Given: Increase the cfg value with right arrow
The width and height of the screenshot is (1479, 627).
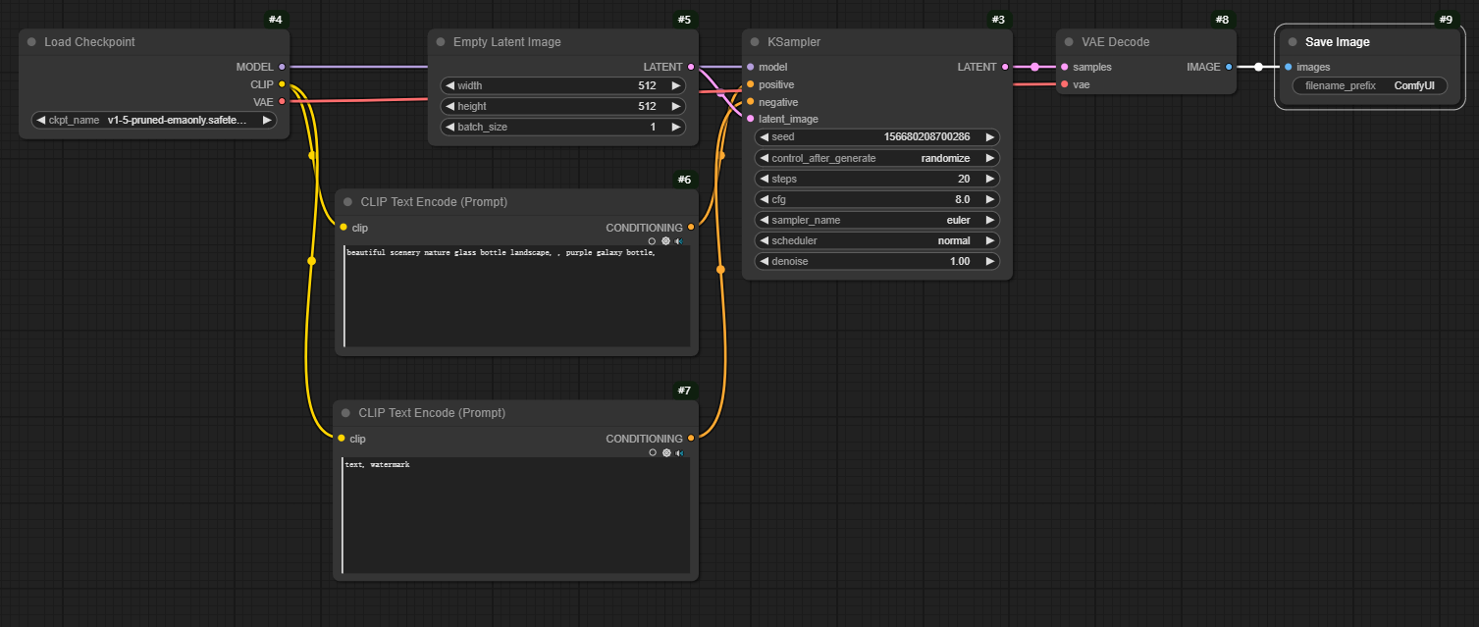Looking at the screenshot, I should [x=989, y=199].
